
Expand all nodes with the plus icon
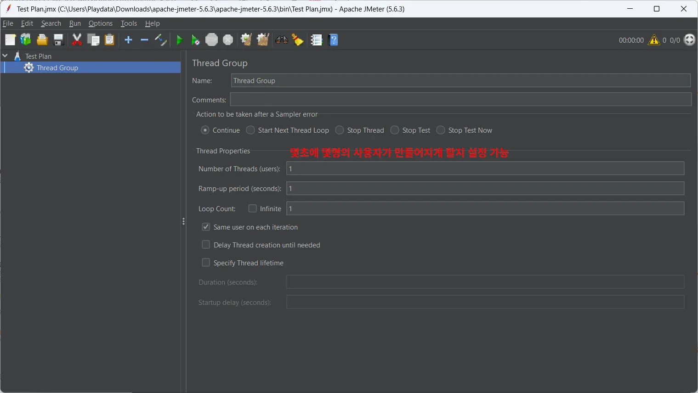pos(128,40)
